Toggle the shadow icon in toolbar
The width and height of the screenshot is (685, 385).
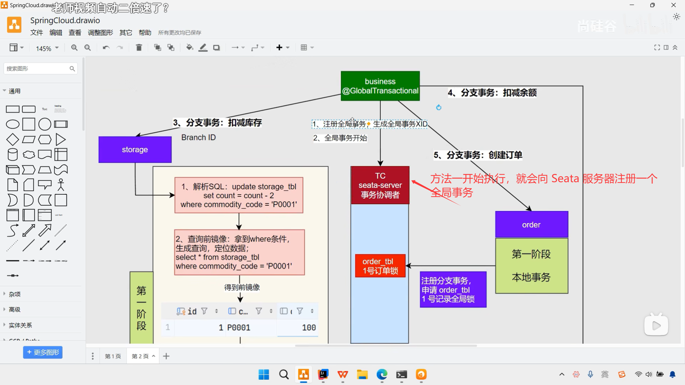217,47
